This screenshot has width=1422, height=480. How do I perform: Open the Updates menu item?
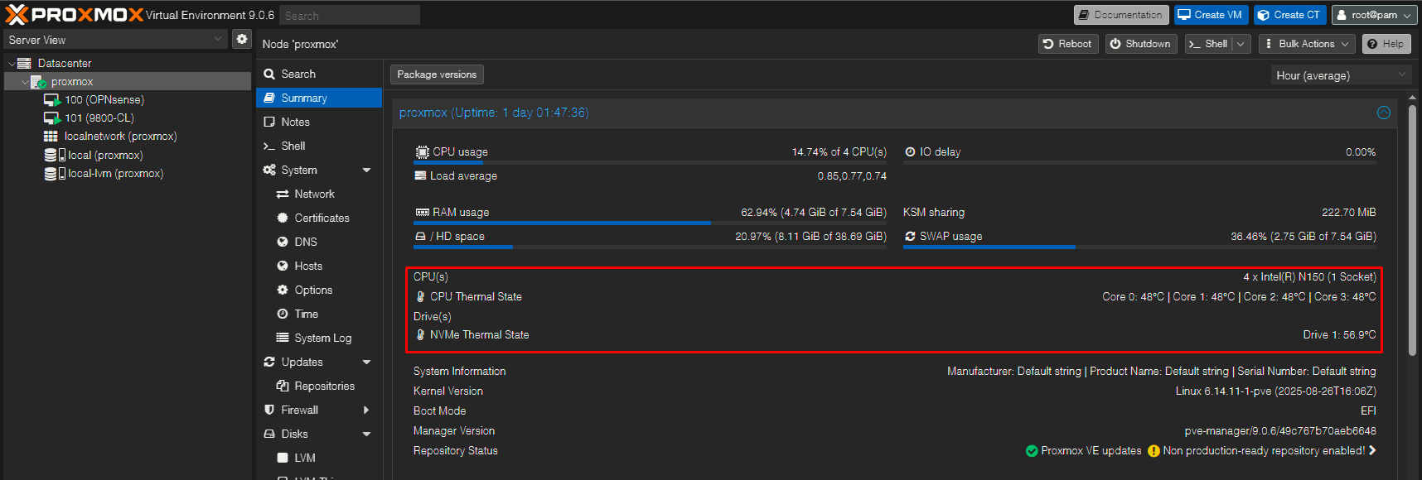(302, 362)
